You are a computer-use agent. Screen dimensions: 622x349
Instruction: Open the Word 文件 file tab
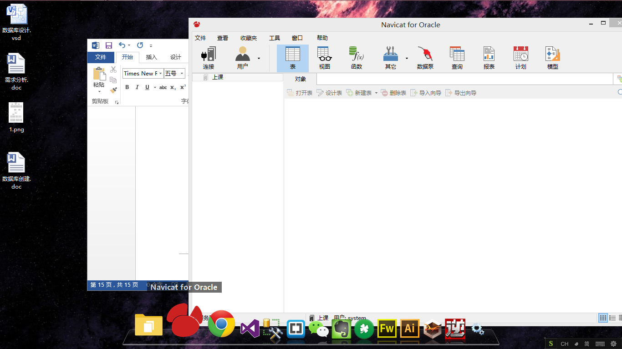[101, 57]
